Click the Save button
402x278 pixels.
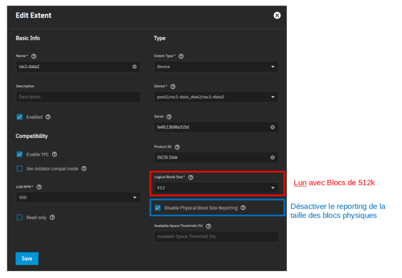27,258
